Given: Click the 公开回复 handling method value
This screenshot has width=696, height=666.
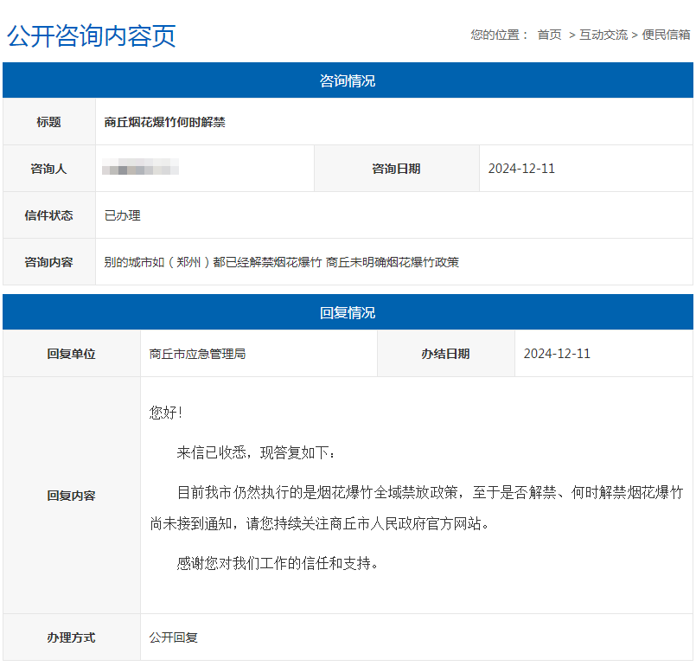Looking at the screenshot, I should point(173,637).
